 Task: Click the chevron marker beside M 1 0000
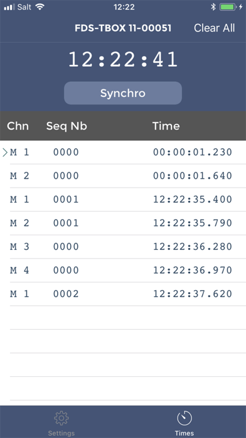point(5,152)
